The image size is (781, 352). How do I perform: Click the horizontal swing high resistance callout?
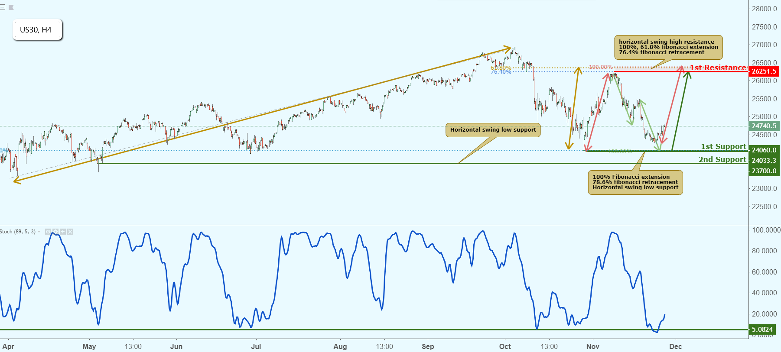tap(668, 47)
